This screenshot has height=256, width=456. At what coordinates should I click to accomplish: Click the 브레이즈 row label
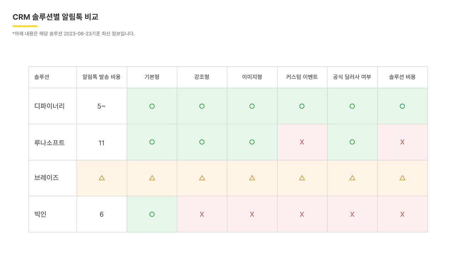coord(46,178)
